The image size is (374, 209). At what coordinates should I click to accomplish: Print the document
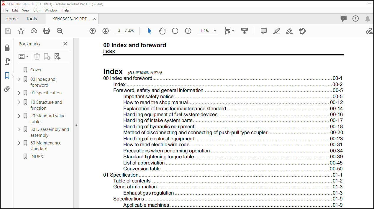[47, 31]
